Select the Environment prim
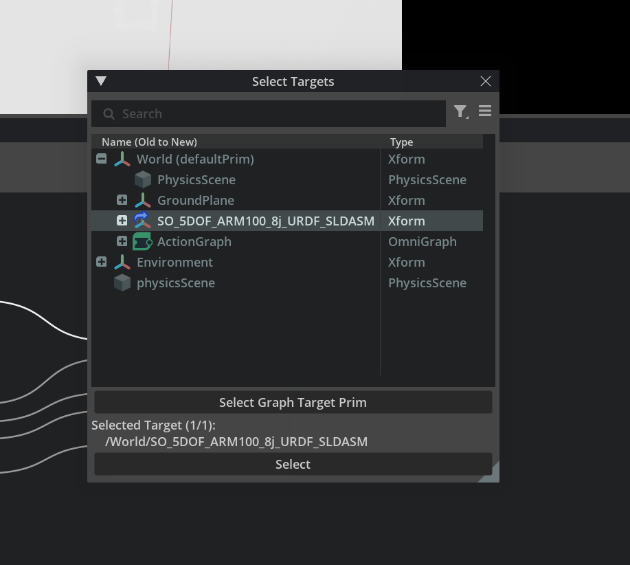The height and width of the screenshot is (565, 630). tap(175, 262)
